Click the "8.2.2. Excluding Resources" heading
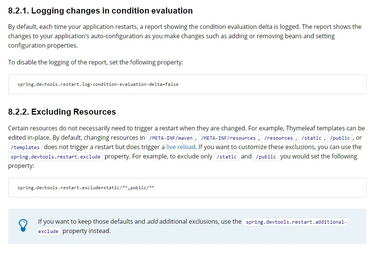Image resolution: width=382 pixels, height=254 pixels. coord(62,112)
